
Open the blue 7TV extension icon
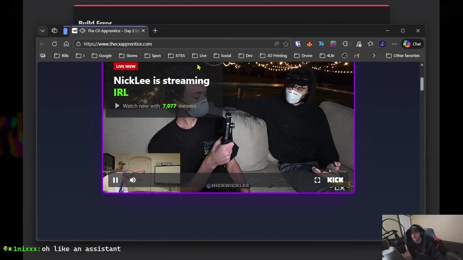point(321,44)
